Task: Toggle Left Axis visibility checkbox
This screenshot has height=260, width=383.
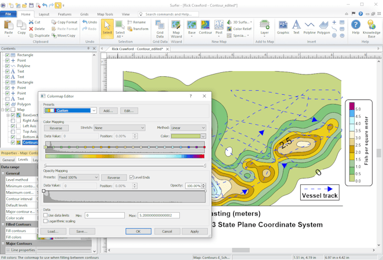Action: (13, 126)
